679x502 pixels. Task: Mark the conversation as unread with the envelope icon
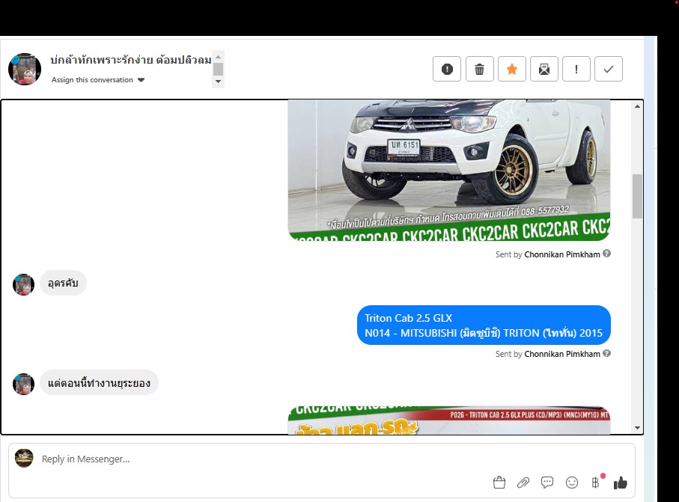tap(544, 70)
